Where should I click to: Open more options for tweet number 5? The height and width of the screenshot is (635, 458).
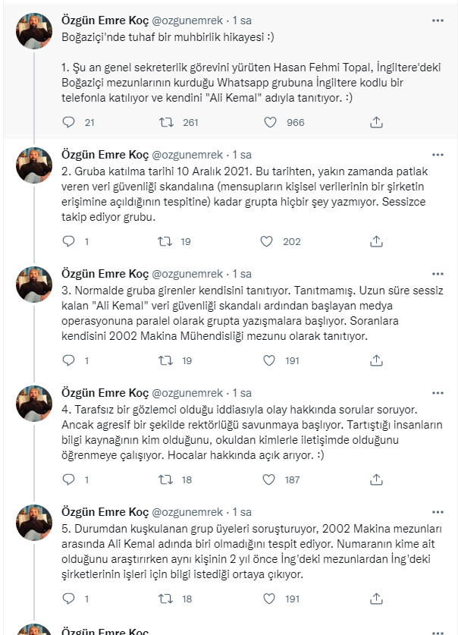point(438,512)
